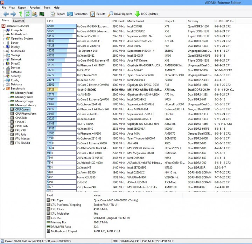Open benchmark Parameters
The width and height of the screenshot is (252, 244).
pyautogui.click(x=77, y=14)
